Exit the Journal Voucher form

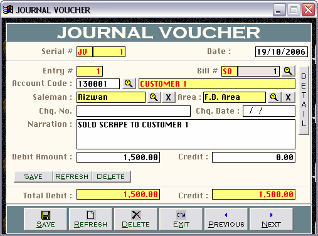181,219
